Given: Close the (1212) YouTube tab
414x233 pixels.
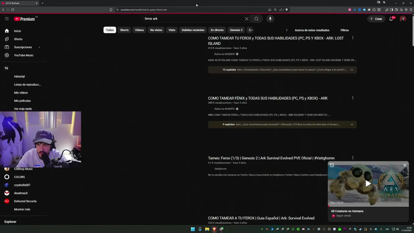Looking at the screenshot, I should 37,3.
